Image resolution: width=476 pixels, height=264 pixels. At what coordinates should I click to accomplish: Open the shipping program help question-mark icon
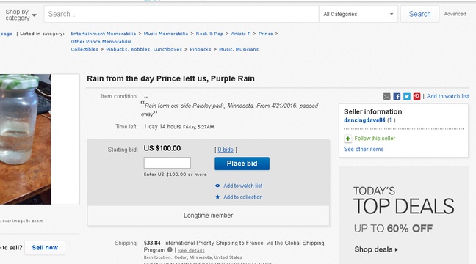pos(170,250)
